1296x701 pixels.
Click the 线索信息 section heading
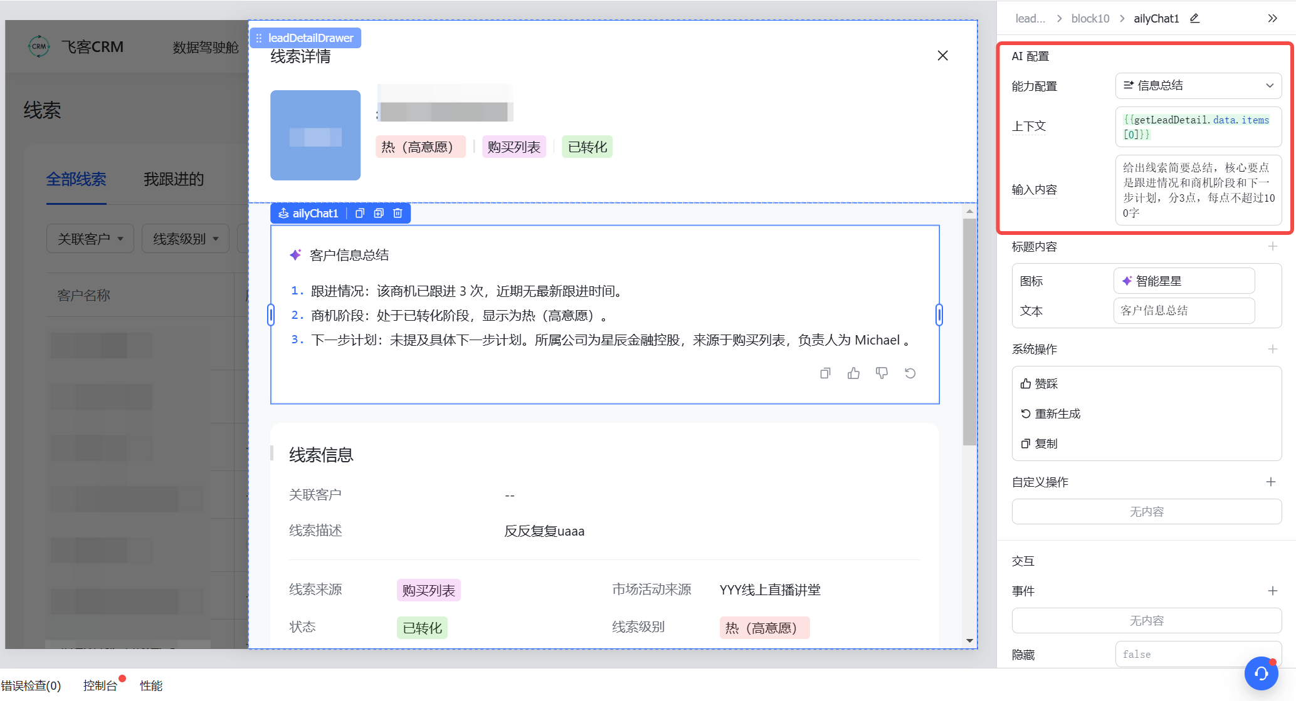(321, 455)
